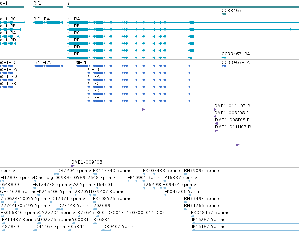299x232 pixels.
Task: Click the 326299 feature label
Action: [151, 185]
